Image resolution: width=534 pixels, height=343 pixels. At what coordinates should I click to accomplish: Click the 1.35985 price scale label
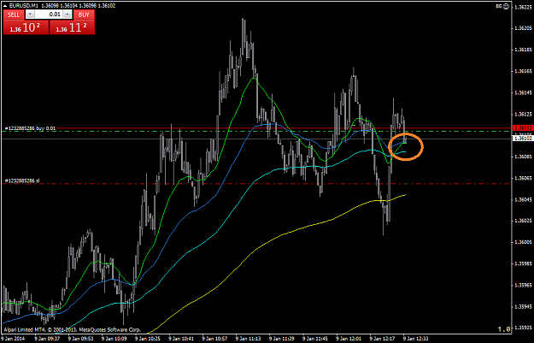(524, 264)
